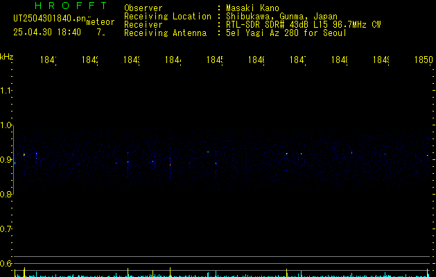Click the Observer field label
This screenshot has width=436, height=277.
(143, 8)
